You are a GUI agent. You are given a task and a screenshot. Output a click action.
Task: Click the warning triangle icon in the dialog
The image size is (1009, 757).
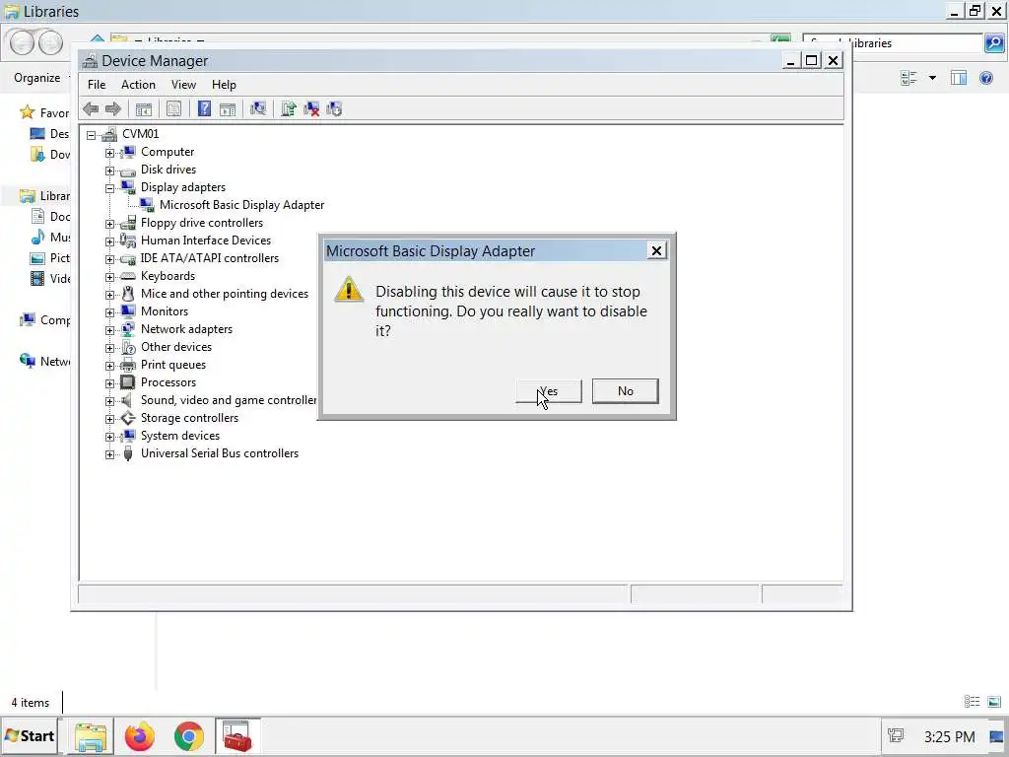pyautogui.click(x=349, y=290)
